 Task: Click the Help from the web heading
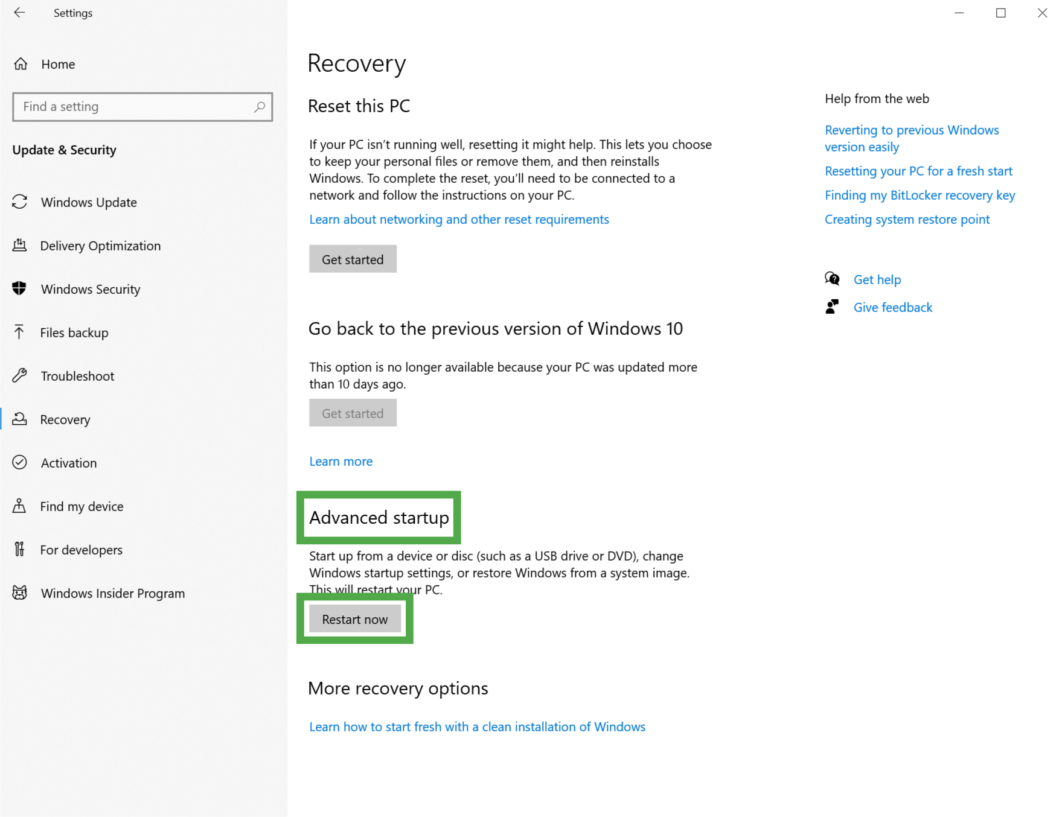877,98
